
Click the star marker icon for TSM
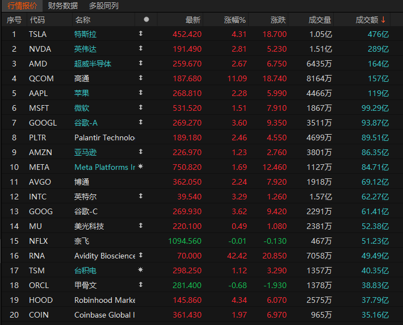[x=141, y=270]
